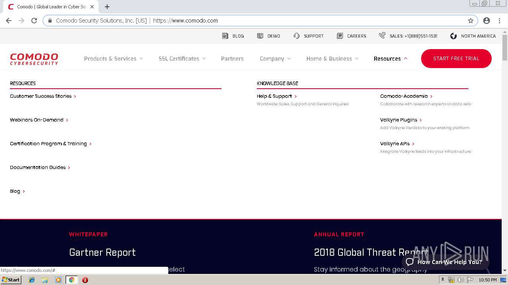Show hidden system tray icons
This screenshot has height=285, width=508.
(x=443, y=280)
